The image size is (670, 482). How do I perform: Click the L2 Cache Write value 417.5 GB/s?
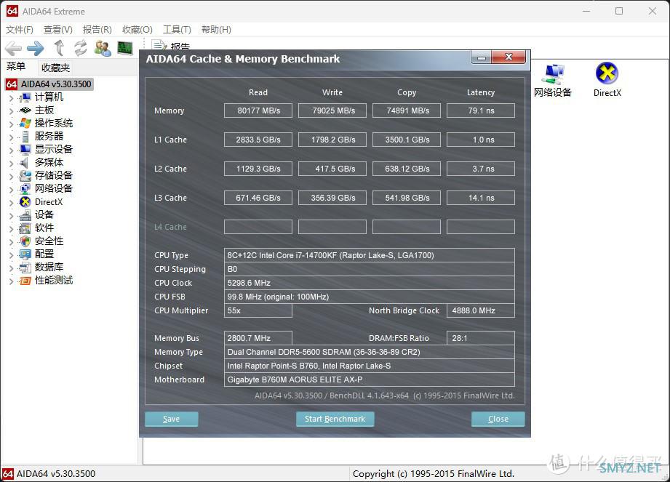[x=332, y=169]
